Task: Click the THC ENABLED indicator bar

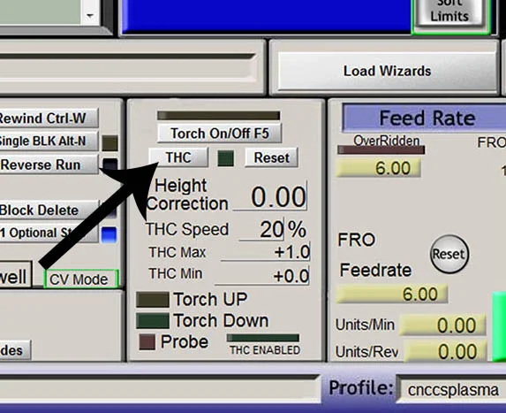Action: point(263,338)
